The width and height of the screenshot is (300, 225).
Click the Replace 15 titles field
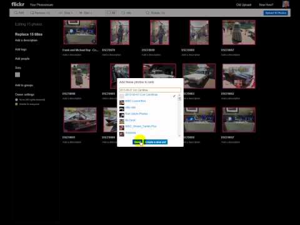coord(29,34)
